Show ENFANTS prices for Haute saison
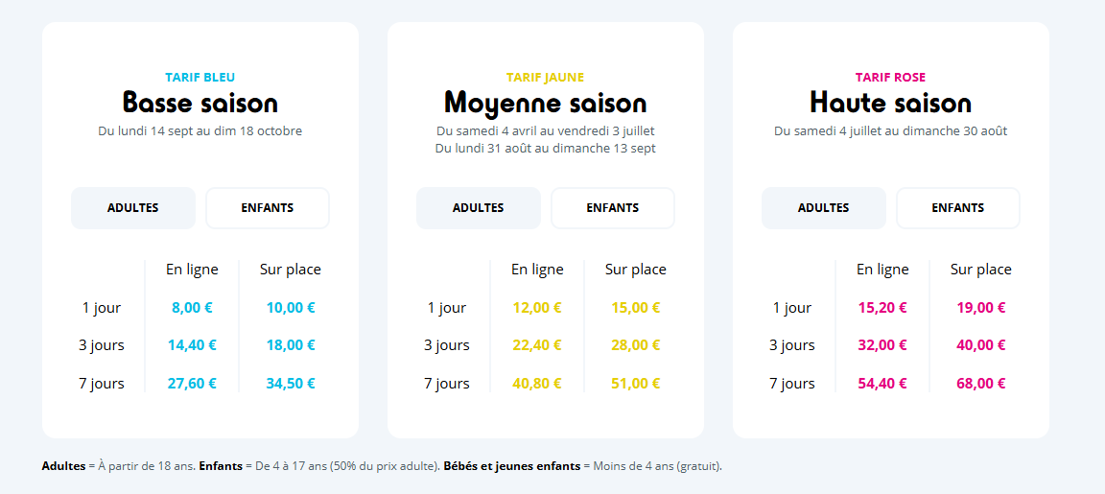 pos(958,208)
